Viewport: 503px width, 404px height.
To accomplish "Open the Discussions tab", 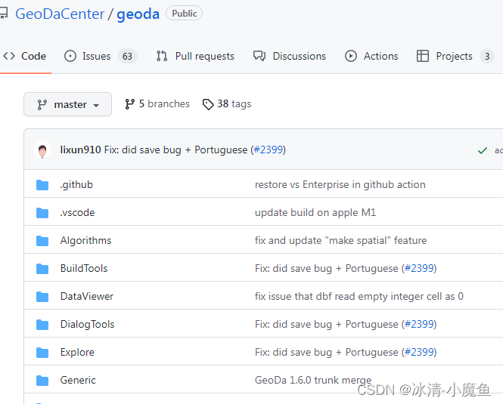I will 290,56.
